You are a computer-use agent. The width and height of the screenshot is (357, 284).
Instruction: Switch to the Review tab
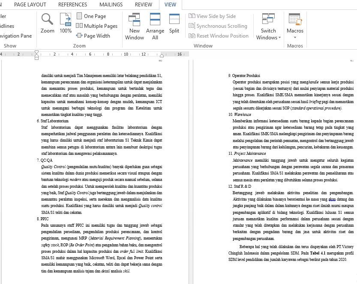tap(144, 5)
